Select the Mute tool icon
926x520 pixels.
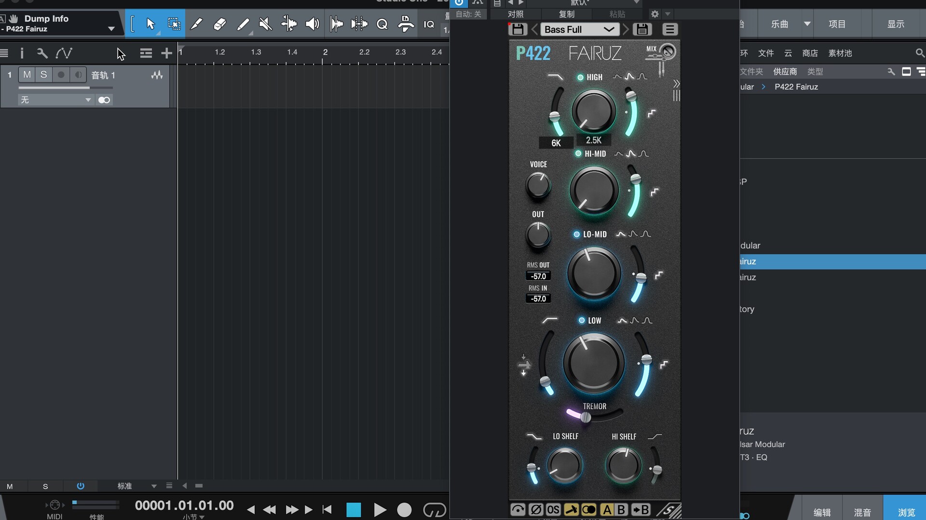click(x=265, y=24)
